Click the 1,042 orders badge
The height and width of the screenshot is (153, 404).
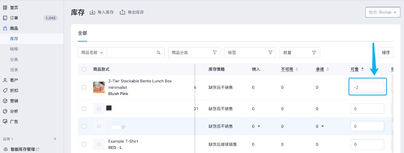click(50, 18)
